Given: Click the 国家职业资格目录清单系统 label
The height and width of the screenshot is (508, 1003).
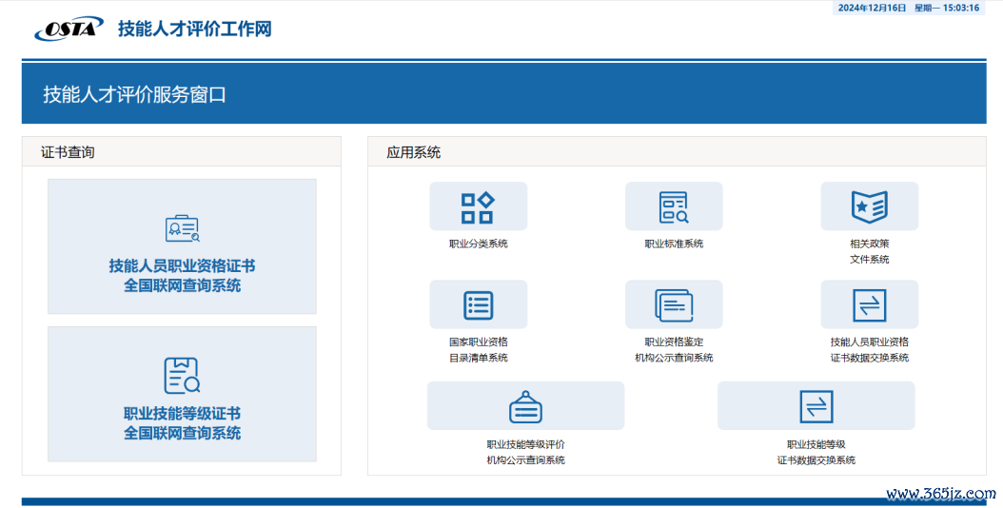Looking at the screenshot, I should 478,350.
